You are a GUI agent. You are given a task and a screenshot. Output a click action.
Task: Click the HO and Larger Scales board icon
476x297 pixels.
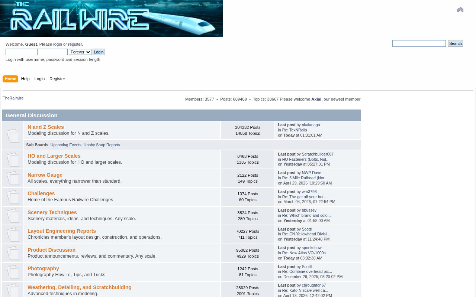tap(13, 160)
